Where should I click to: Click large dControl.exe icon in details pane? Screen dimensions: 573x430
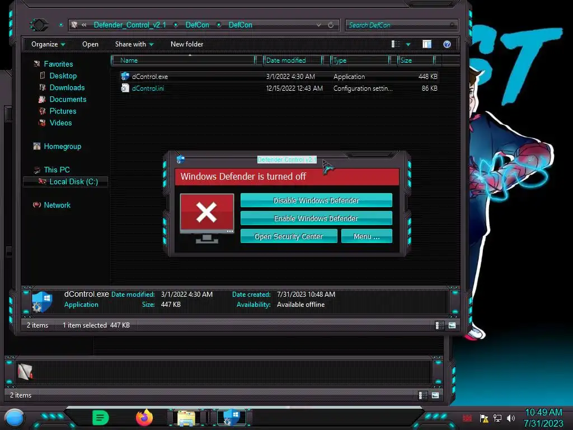pyautogui.click(x=42, y=302)
